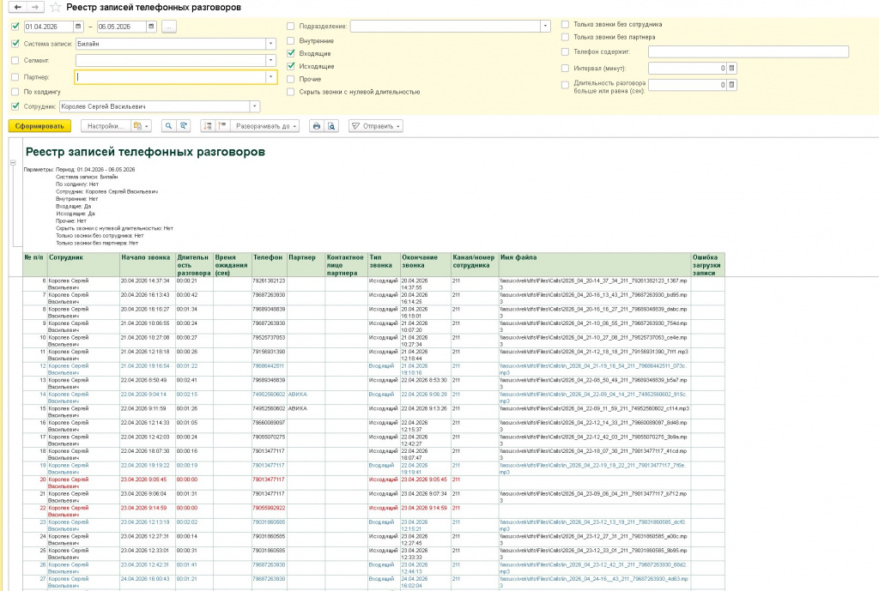Toggle Система записи filter checkbox
This screenshot has width=879, height=591.
(15, 44)
